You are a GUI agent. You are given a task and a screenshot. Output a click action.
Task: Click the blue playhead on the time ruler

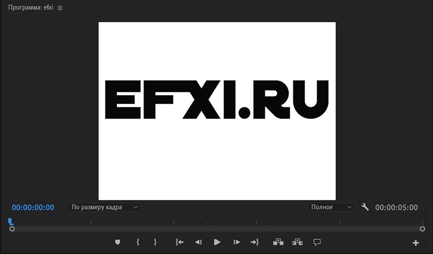10,222
